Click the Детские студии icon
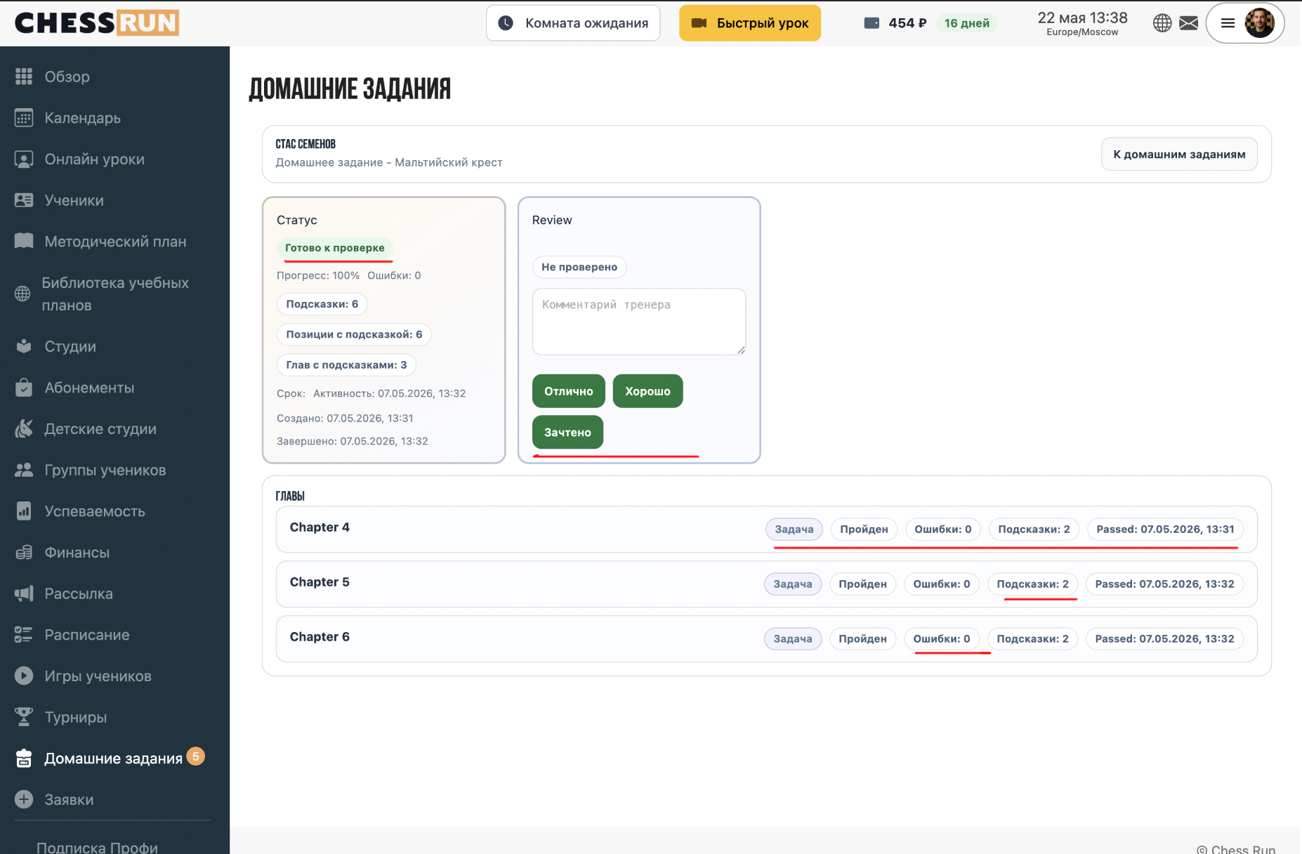Viewport: 1302px width, 854px height. coord(24,428)
